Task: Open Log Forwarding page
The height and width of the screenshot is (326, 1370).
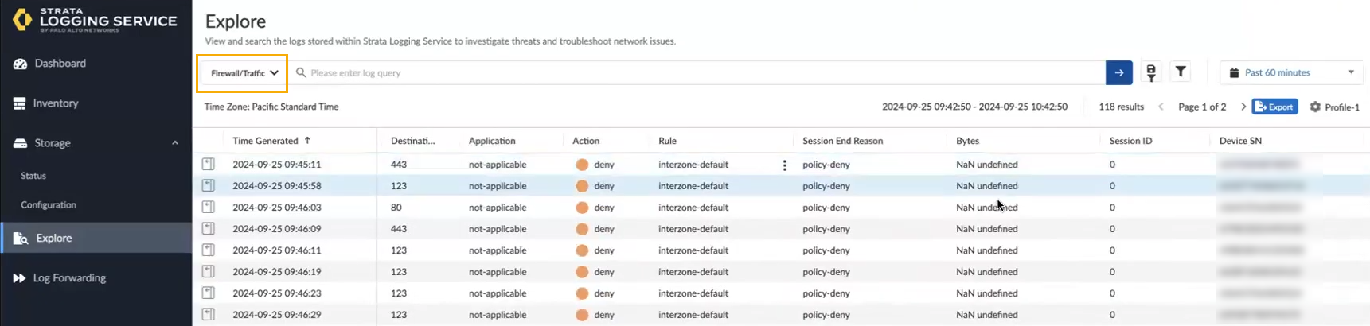Action: (69, 278)
